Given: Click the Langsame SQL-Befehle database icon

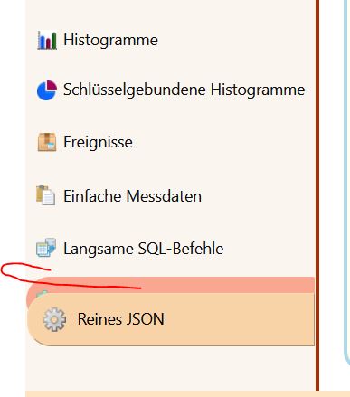Looking at the screenshot, I should 46,248.
